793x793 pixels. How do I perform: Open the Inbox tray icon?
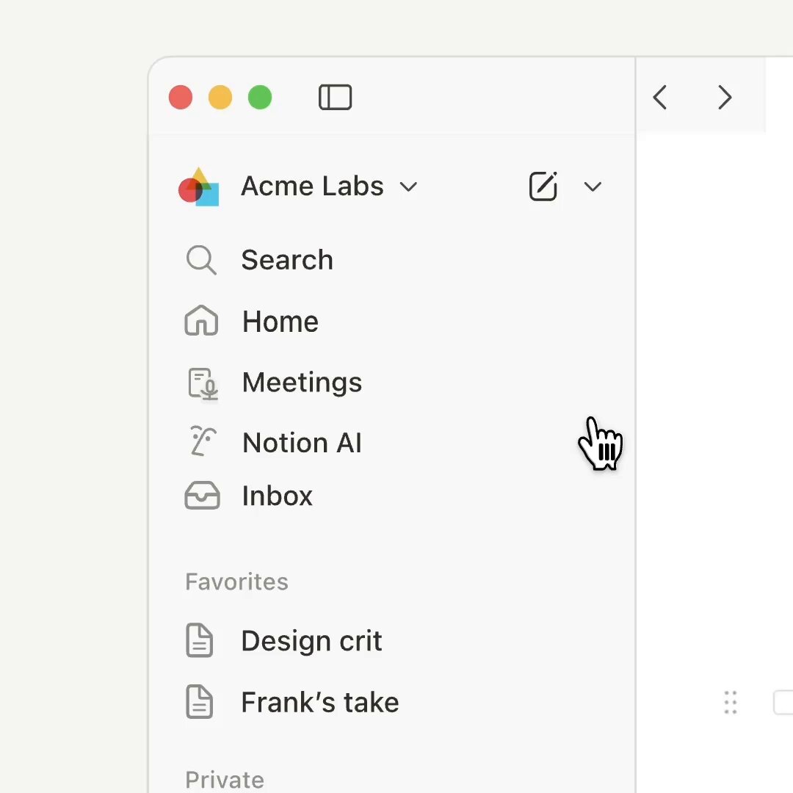[201, 496]
